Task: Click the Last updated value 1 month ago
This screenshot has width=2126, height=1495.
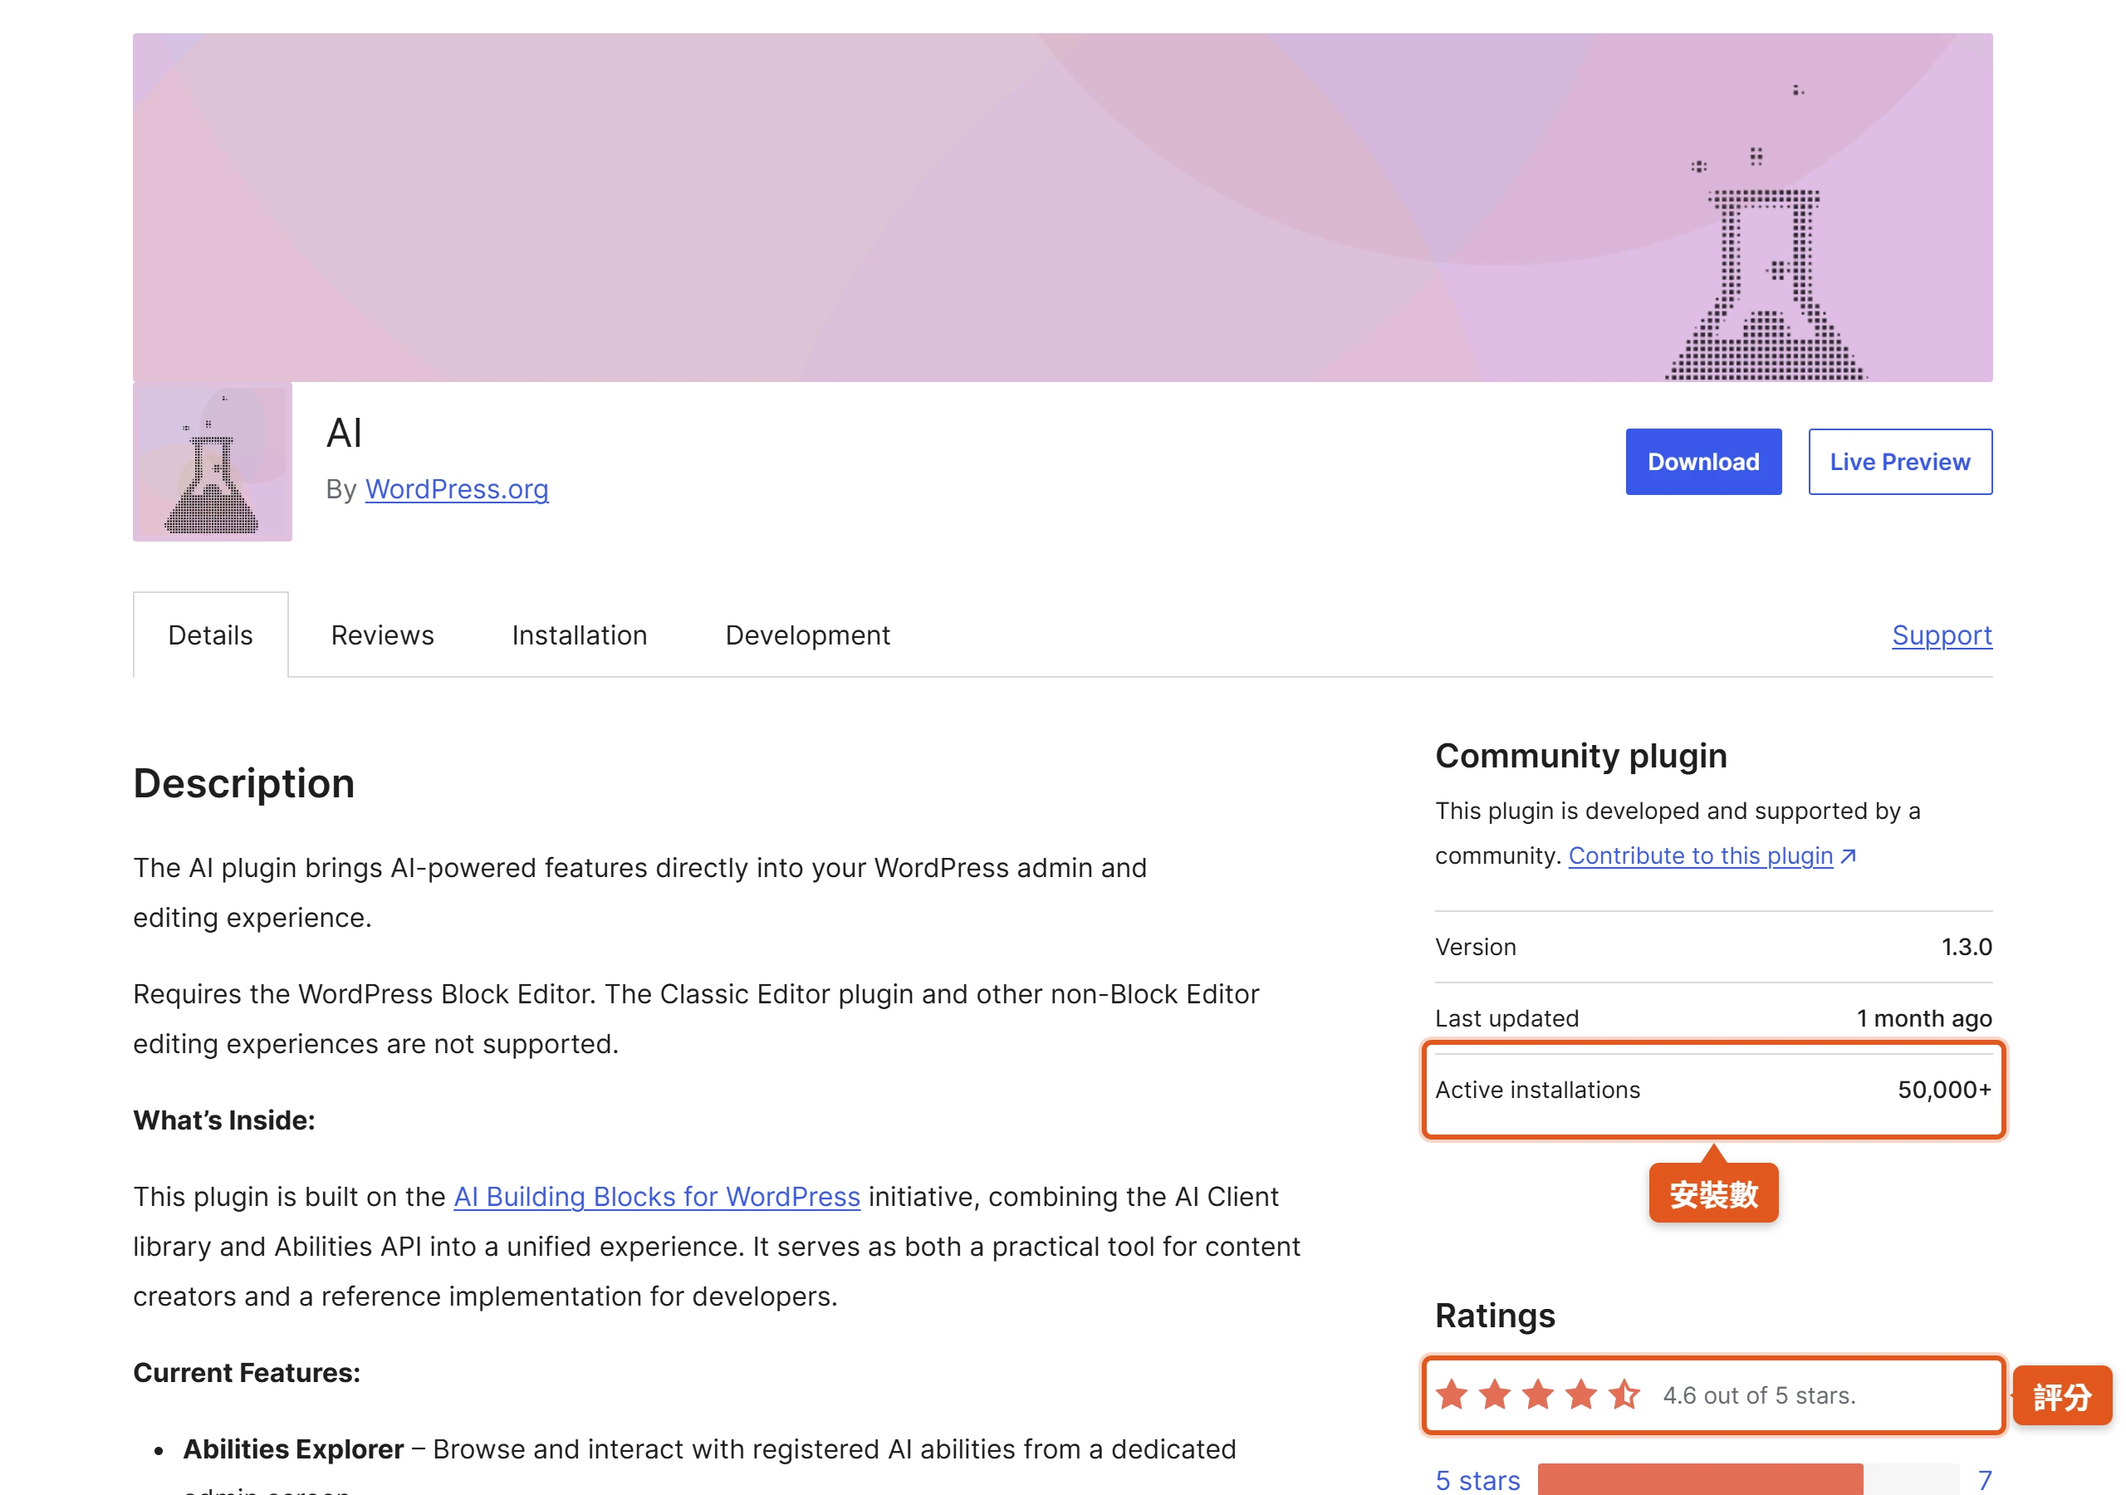Action: pyautogui.click(x=1924, y=1018)
